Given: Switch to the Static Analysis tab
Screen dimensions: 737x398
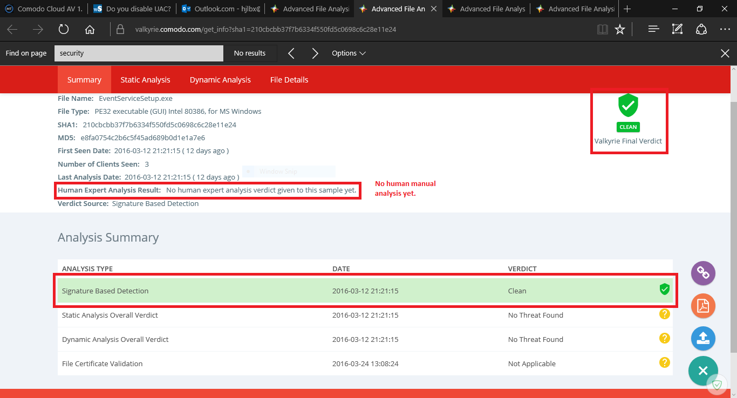Looking at the screenshot, I should point(145,80).
